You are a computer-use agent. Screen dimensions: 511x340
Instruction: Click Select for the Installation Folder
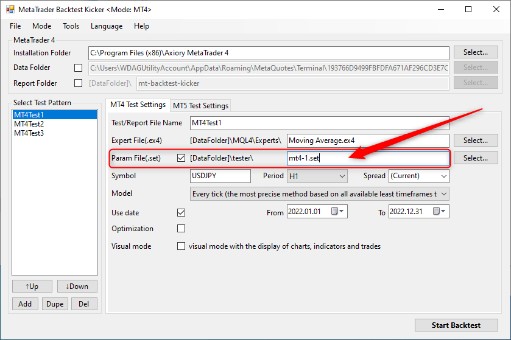pyautogui.click(x=476, y=52)
